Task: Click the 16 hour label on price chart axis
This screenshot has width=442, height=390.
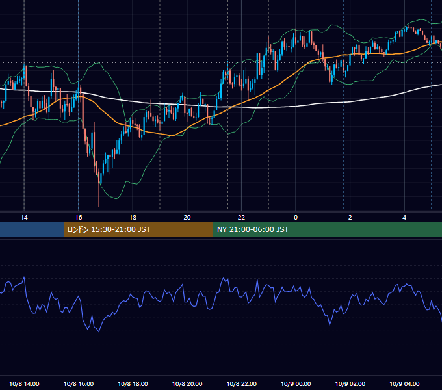Action: pos(79,218)
